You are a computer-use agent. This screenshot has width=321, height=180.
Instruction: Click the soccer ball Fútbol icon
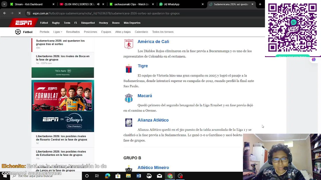18,32
